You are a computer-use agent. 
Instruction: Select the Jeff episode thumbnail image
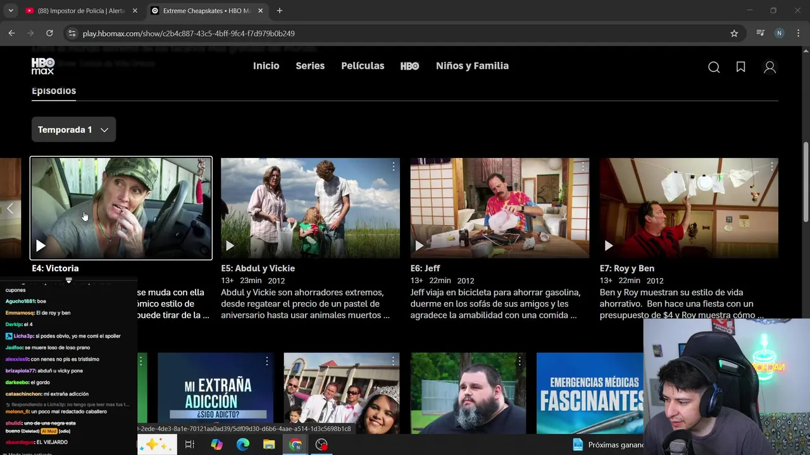click(499, 208)
